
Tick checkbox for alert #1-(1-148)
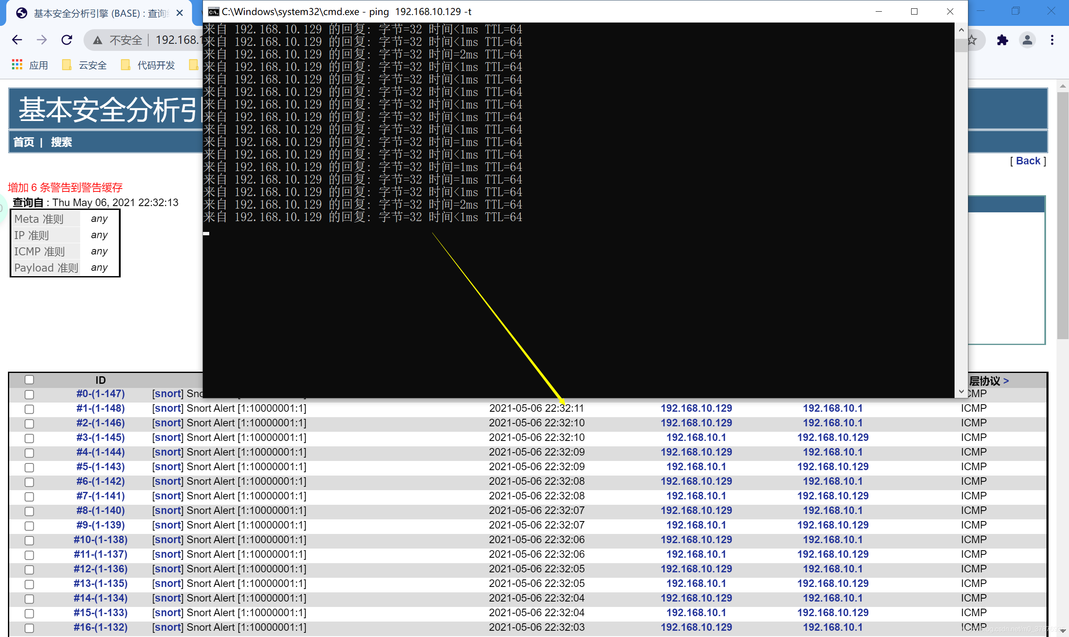[29, 409]
